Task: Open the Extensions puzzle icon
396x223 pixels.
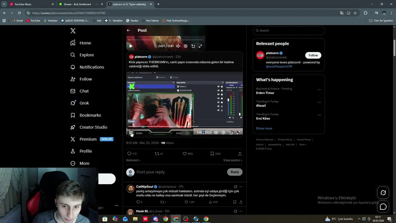Action: coord(366,13)
